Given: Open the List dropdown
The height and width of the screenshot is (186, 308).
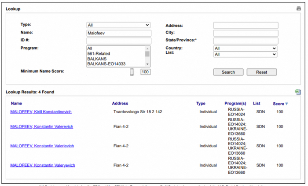Looking at the screenshot, I should [x=246, y=54].
